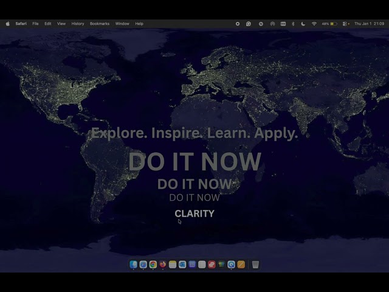This screenshot has width=389, height=292.
Task: Open the Help menu
Action: (139, 24)
